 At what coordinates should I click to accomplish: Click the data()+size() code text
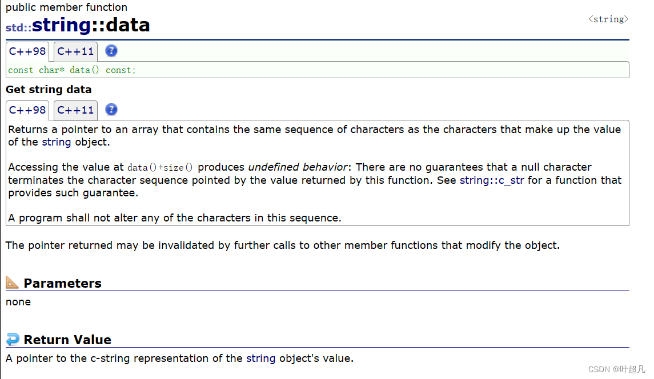(160, 168)
